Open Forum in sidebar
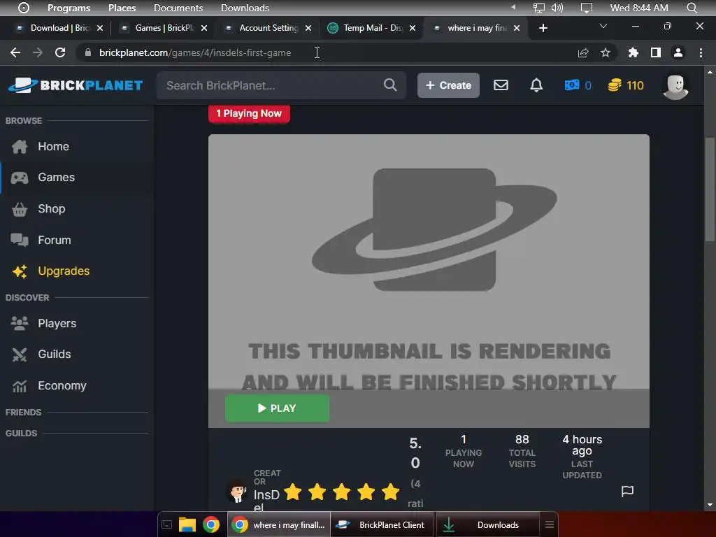Screen dimensions: 716x537 click(77, 241)
